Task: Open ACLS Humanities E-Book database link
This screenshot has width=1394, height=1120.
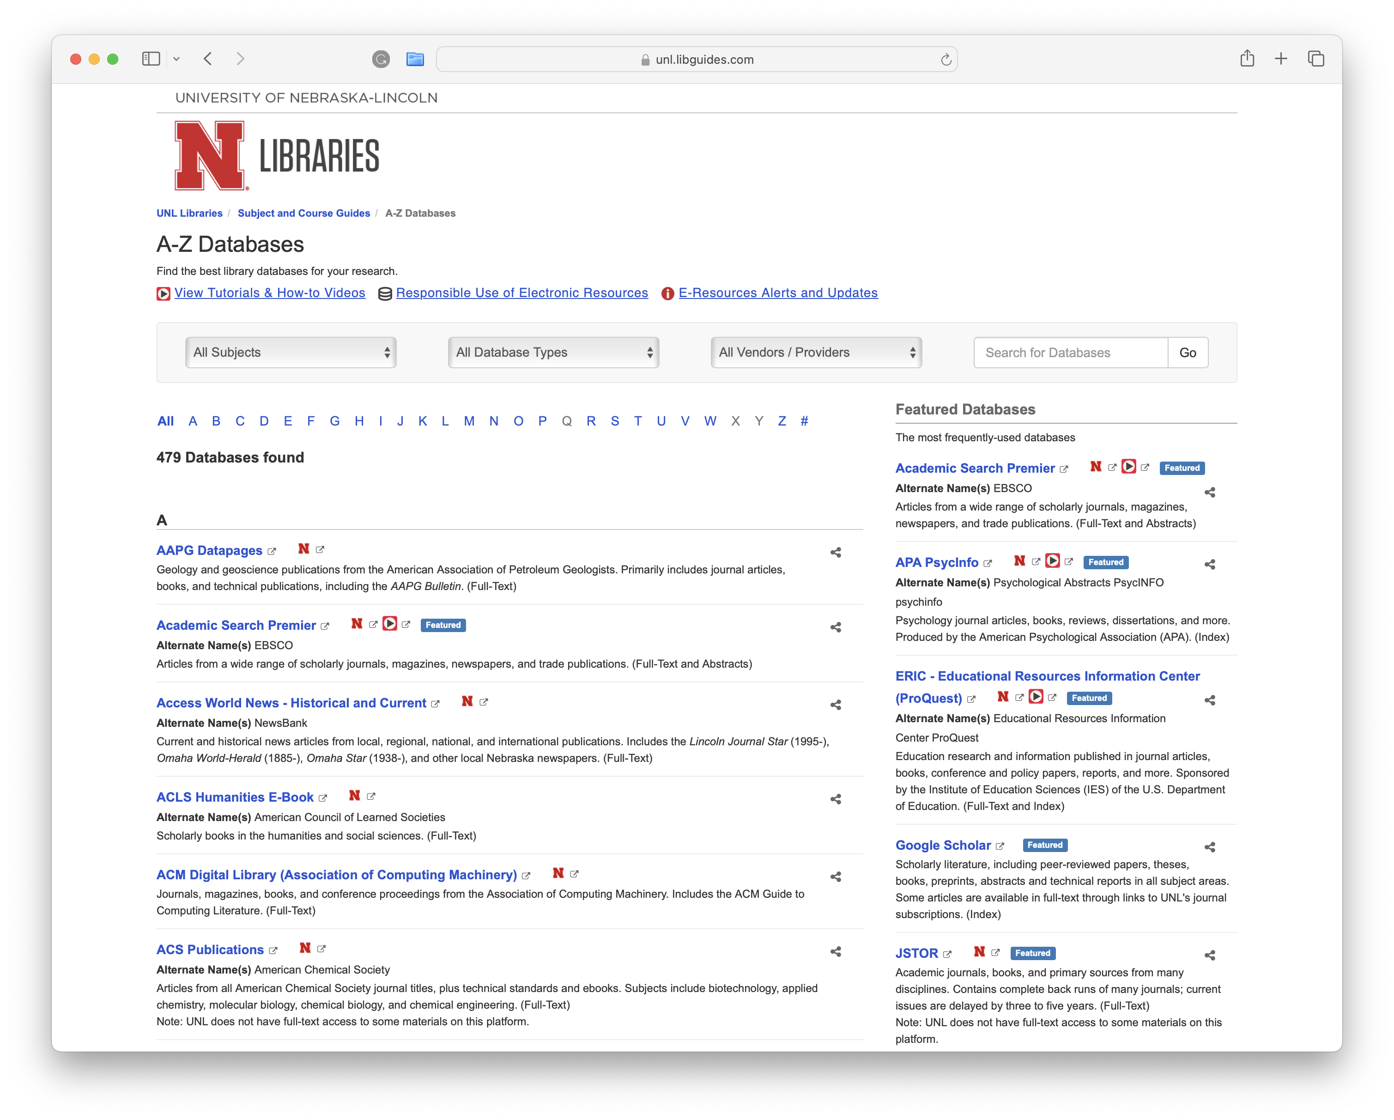Action: coord(235,797)
